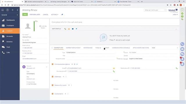Add a new communication option

click(x=72, y=64)
